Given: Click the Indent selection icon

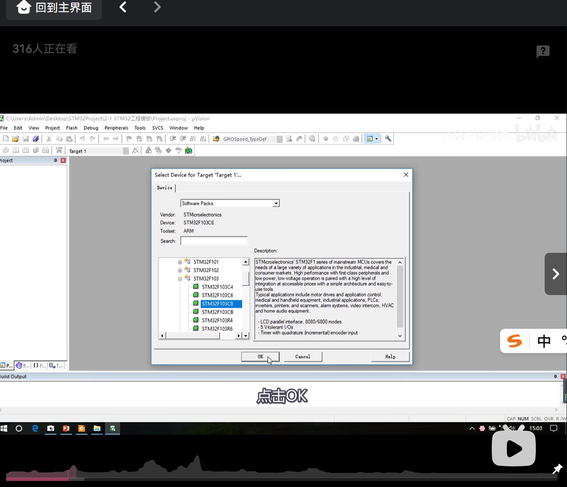Looking at the screenshot, I should click(173, 139).
